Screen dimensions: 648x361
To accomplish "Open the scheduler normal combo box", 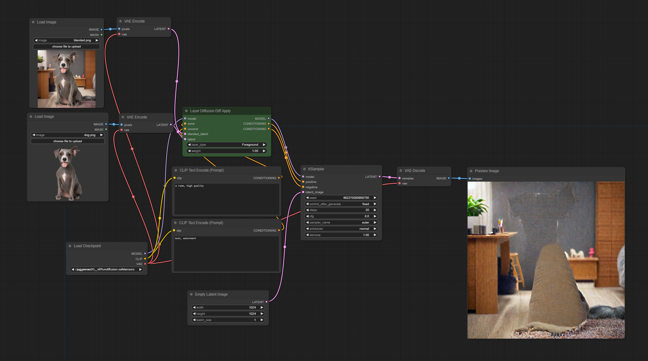I will [341, 229].
